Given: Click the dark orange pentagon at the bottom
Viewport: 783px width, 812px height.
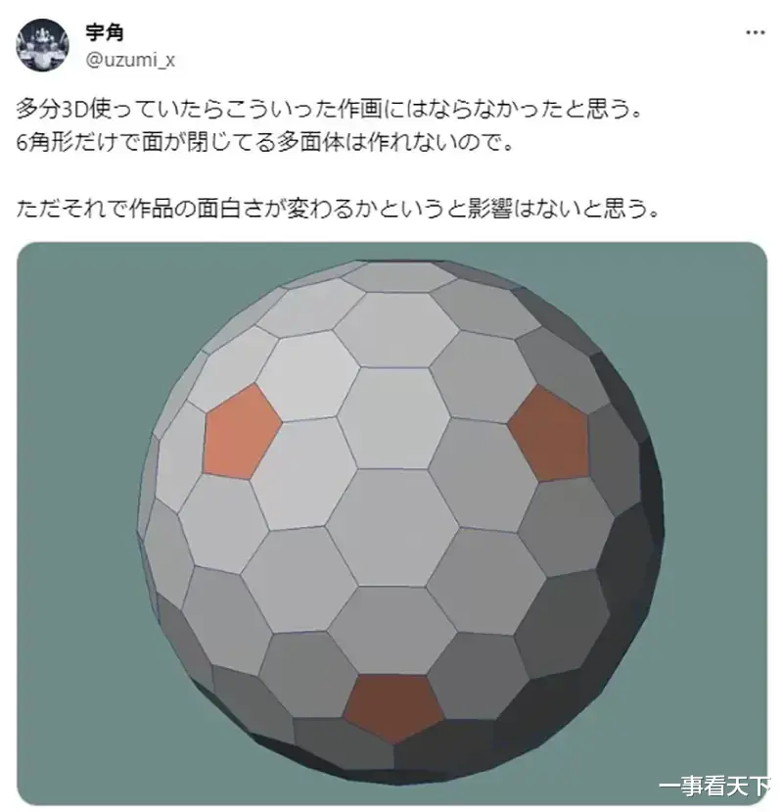Looking at the screenshot, I should 393,707.
